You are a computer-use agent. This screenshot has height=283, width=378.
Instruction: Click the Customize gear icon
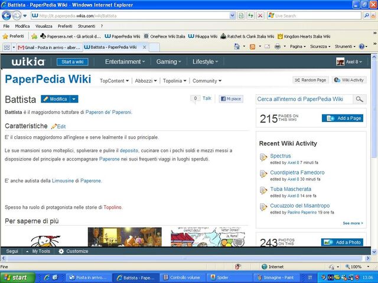click(x=61, y=251)
